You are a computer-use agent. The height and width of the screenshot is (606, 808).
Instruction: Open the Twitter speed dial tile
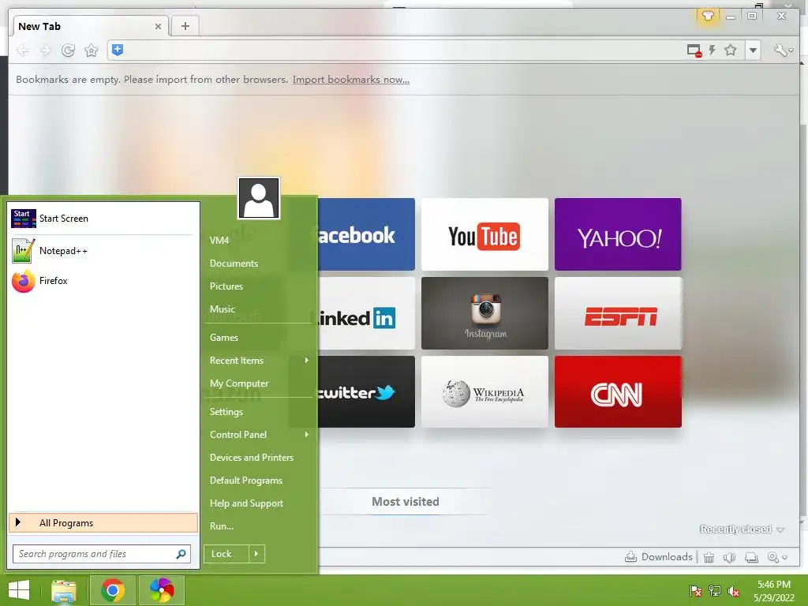coord(366,392)
